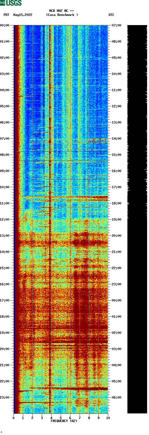Click the '01:00' UTC time label
Viewport: 149px width, 435px height.
pos(117,317)
